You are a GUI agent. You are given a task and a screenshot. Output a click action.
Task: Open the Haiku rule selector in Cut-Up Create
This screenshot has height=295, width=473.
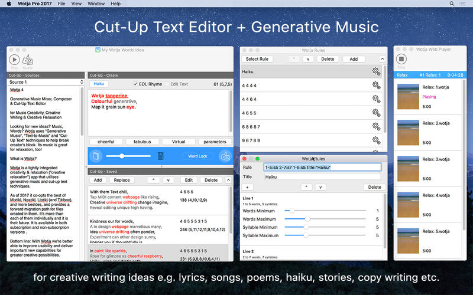coord(99,84)
